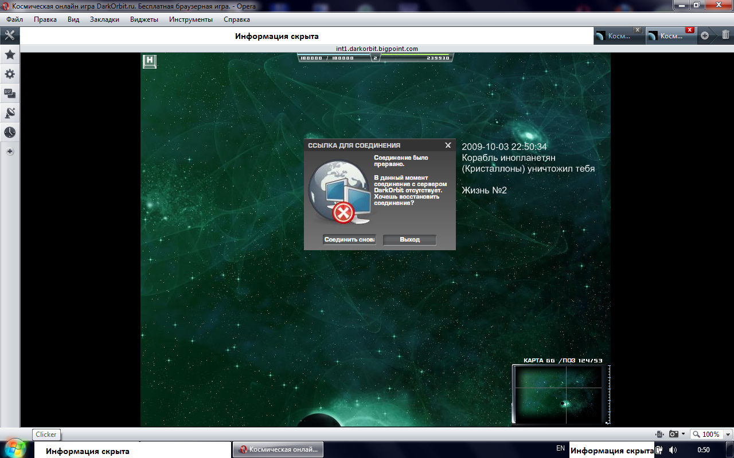Open the History clock panel
The width and height of the screenshot is (734, 458).
click(10, 132)
